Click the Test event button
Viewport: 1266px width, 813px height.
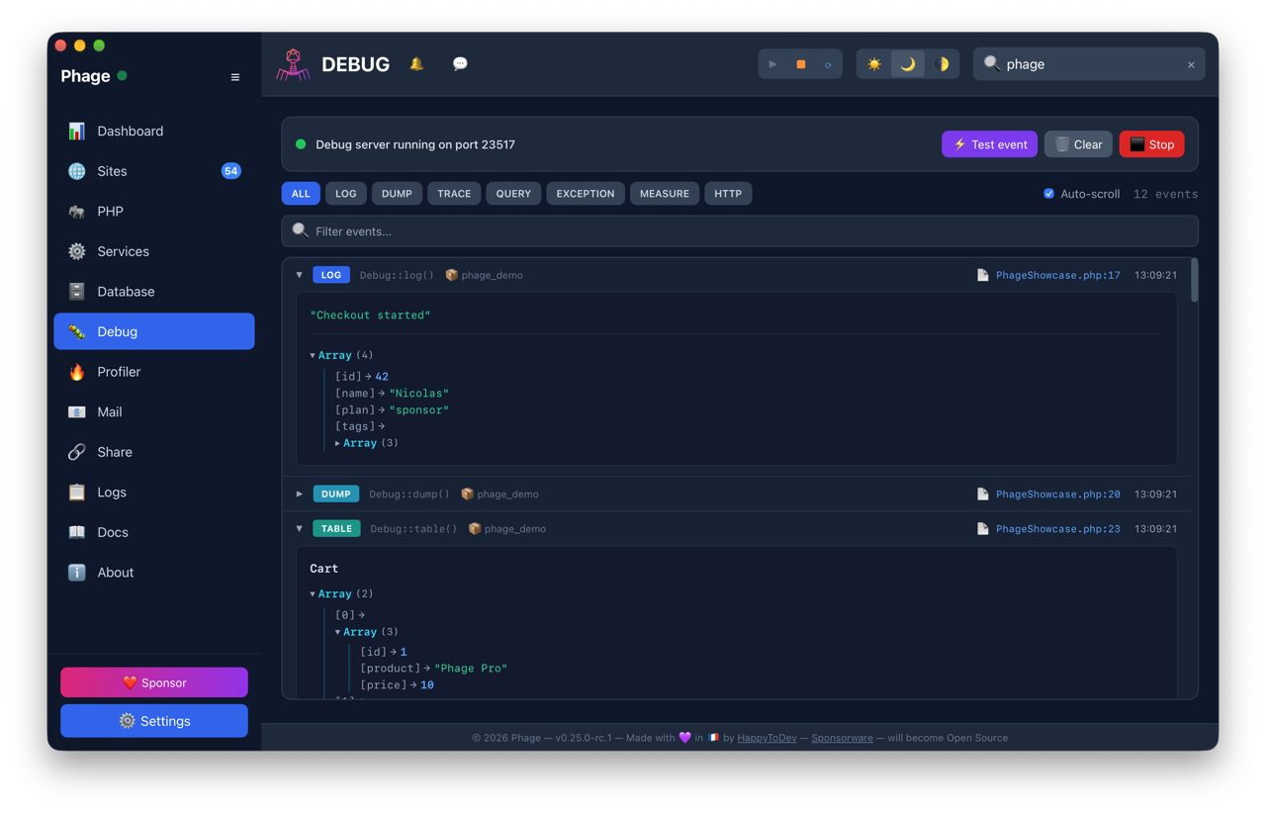pos(989,144)
